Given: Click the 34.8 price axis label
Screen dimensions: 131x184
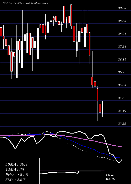Looking at the screenshot, I should (121, 98).
